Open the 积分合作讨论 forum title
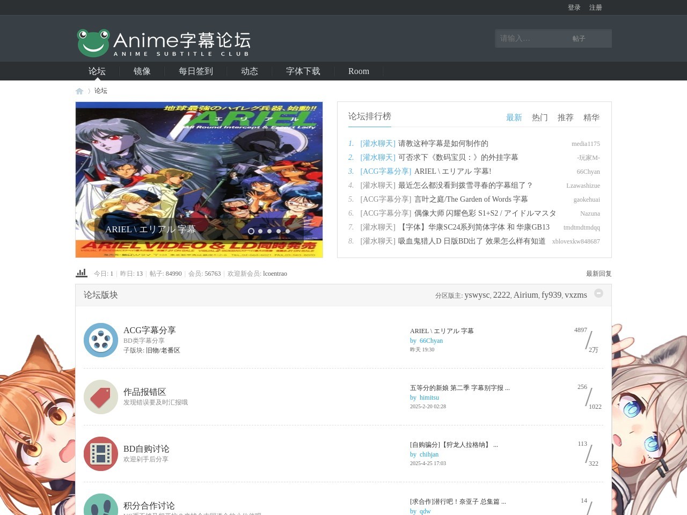Screen dimensions: 687x515 tap(149, 505)
